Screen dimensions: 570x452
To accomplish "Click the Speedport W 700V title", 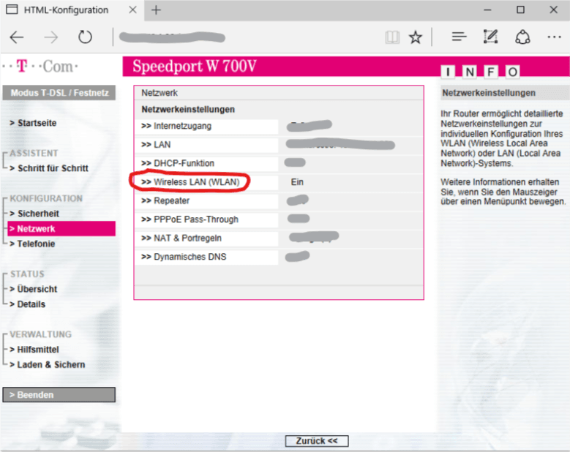I will 195,66.
